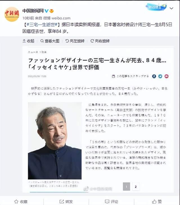Open the 中国新闻网 account name link
This screenshot has height=205, width=180.
33,11
